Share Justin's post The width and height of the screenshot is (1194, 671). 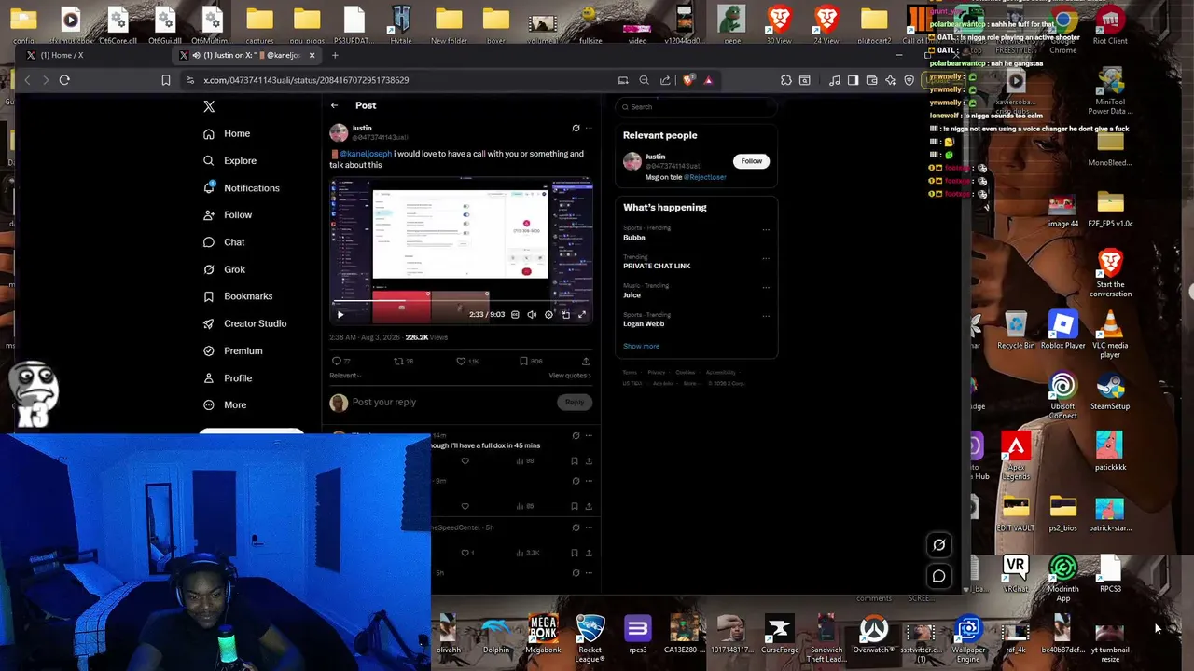click(x=586, y=361)
